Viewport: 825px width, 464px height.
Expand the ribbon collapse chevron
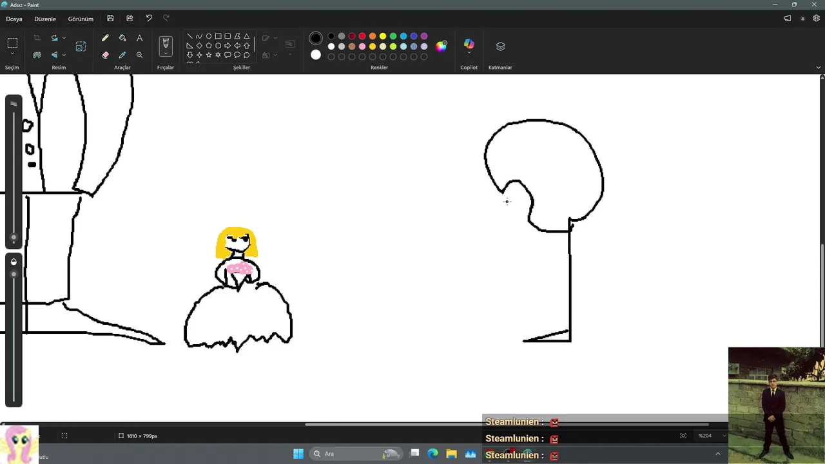click(x=819, y=67)
